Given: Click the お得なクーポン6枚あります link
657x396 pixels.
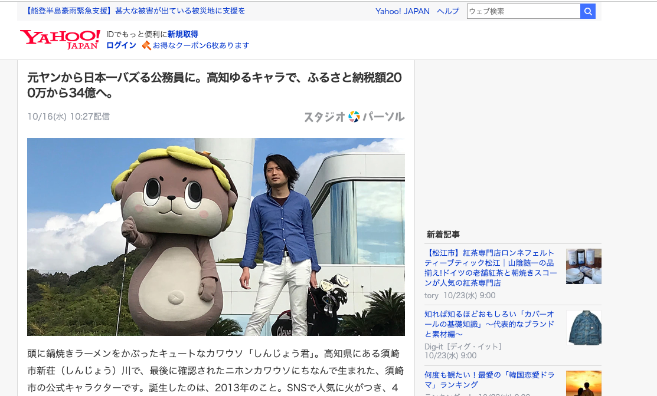Looking at the screenshot, I should [x=200, y=45].
